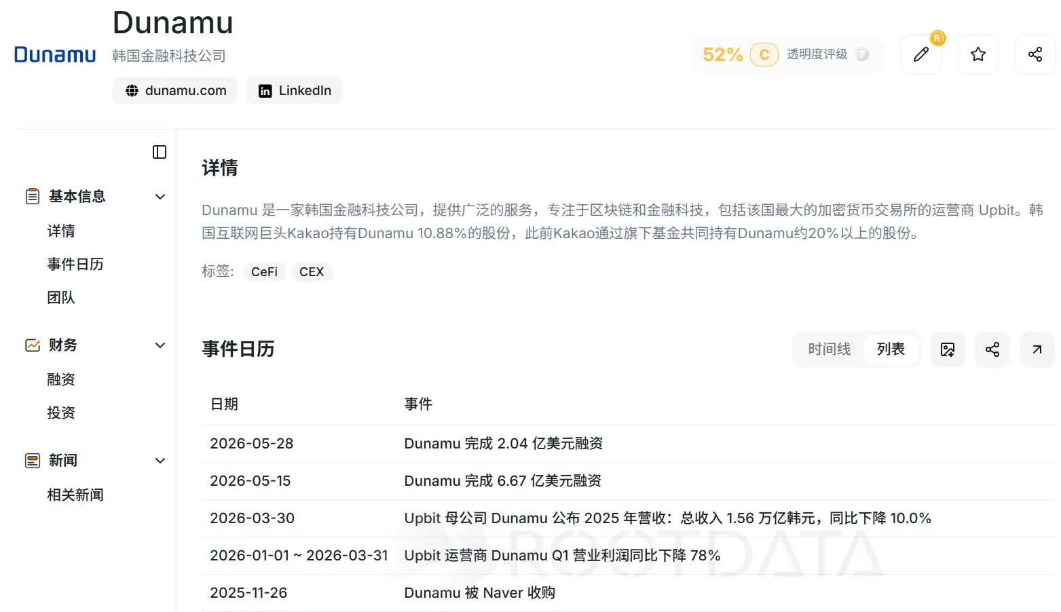The width and height of the screenshot is (1061, 612).
Task: Click the 新闻 sidebar heading
Action: [63, 461]
